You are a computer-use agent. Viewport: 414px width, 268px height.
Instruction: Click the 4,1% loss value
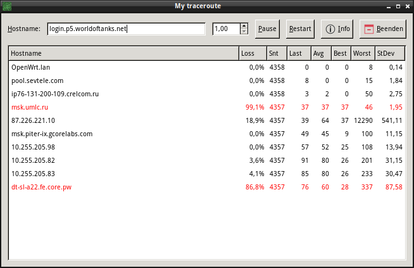(x=256, y=174)
